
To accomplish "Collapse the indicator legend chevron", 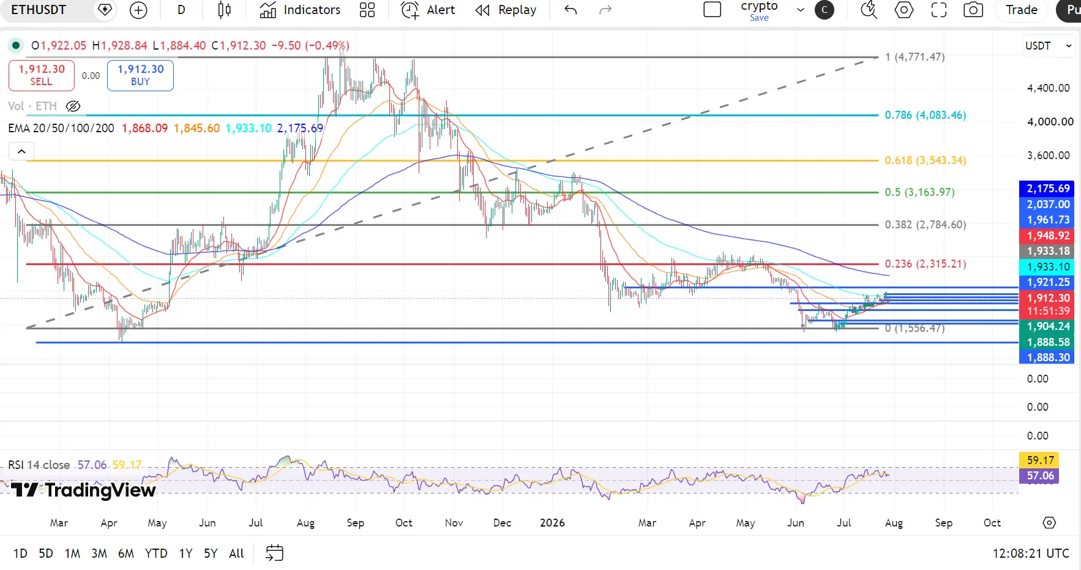I will [x=21, y=151].
